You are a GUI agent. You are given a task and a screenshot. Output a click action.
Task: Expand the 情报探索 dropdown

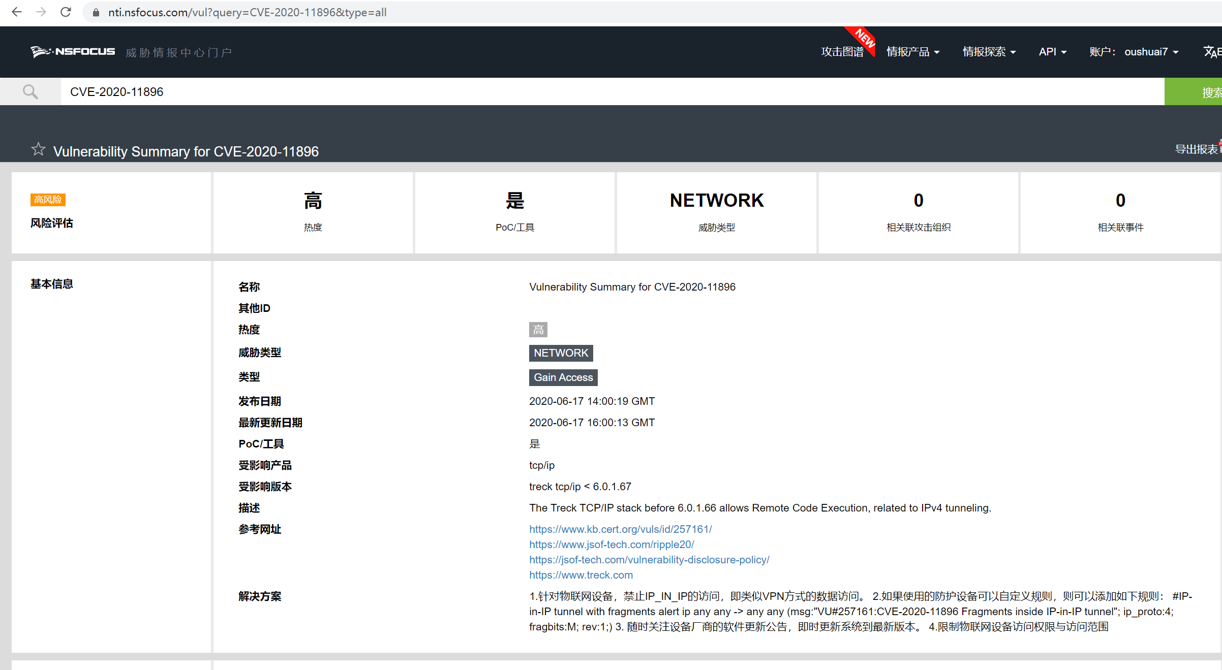point(989,52)
